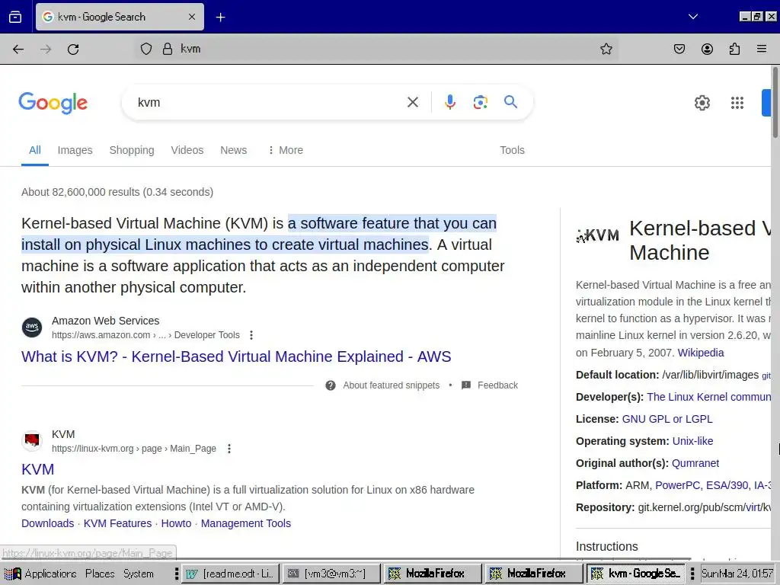This screenshot has height=585, width=780.
Task: Open the tracking protection shield icon
Action: [x=145, y=49]
